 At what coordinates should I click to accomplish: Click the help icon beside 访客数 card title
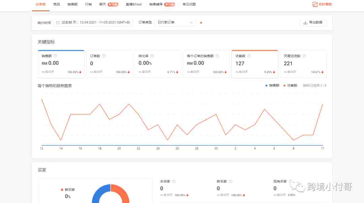(x=249, y=56)
